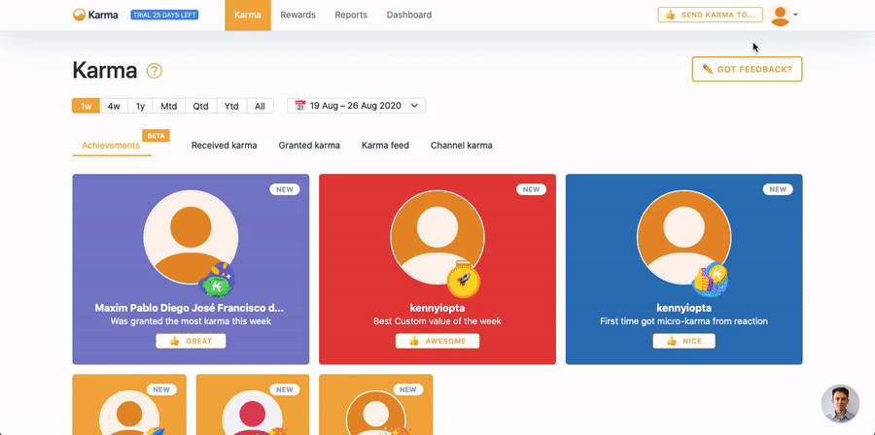
Task: Click the Trial 25 Days Left badge
Action: coord(164,15)
